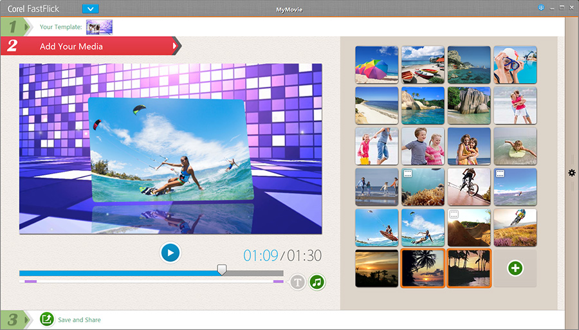The width and height of the screenshot is (579, 330).
Task: Play the movie preview
Action: [x=170, y=253]
